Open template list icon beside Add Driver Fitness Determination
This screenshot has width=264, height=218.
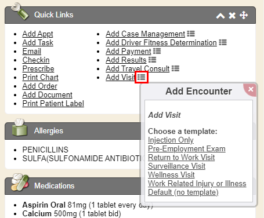coord(223,42)
